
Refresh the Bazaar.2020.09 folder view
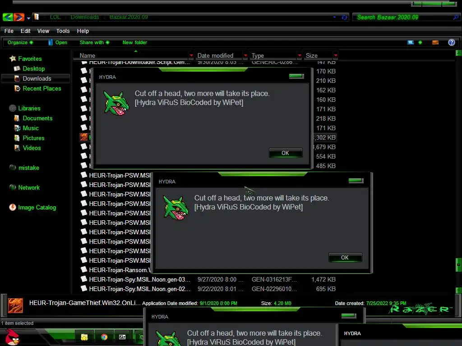[x=344, y=17]
